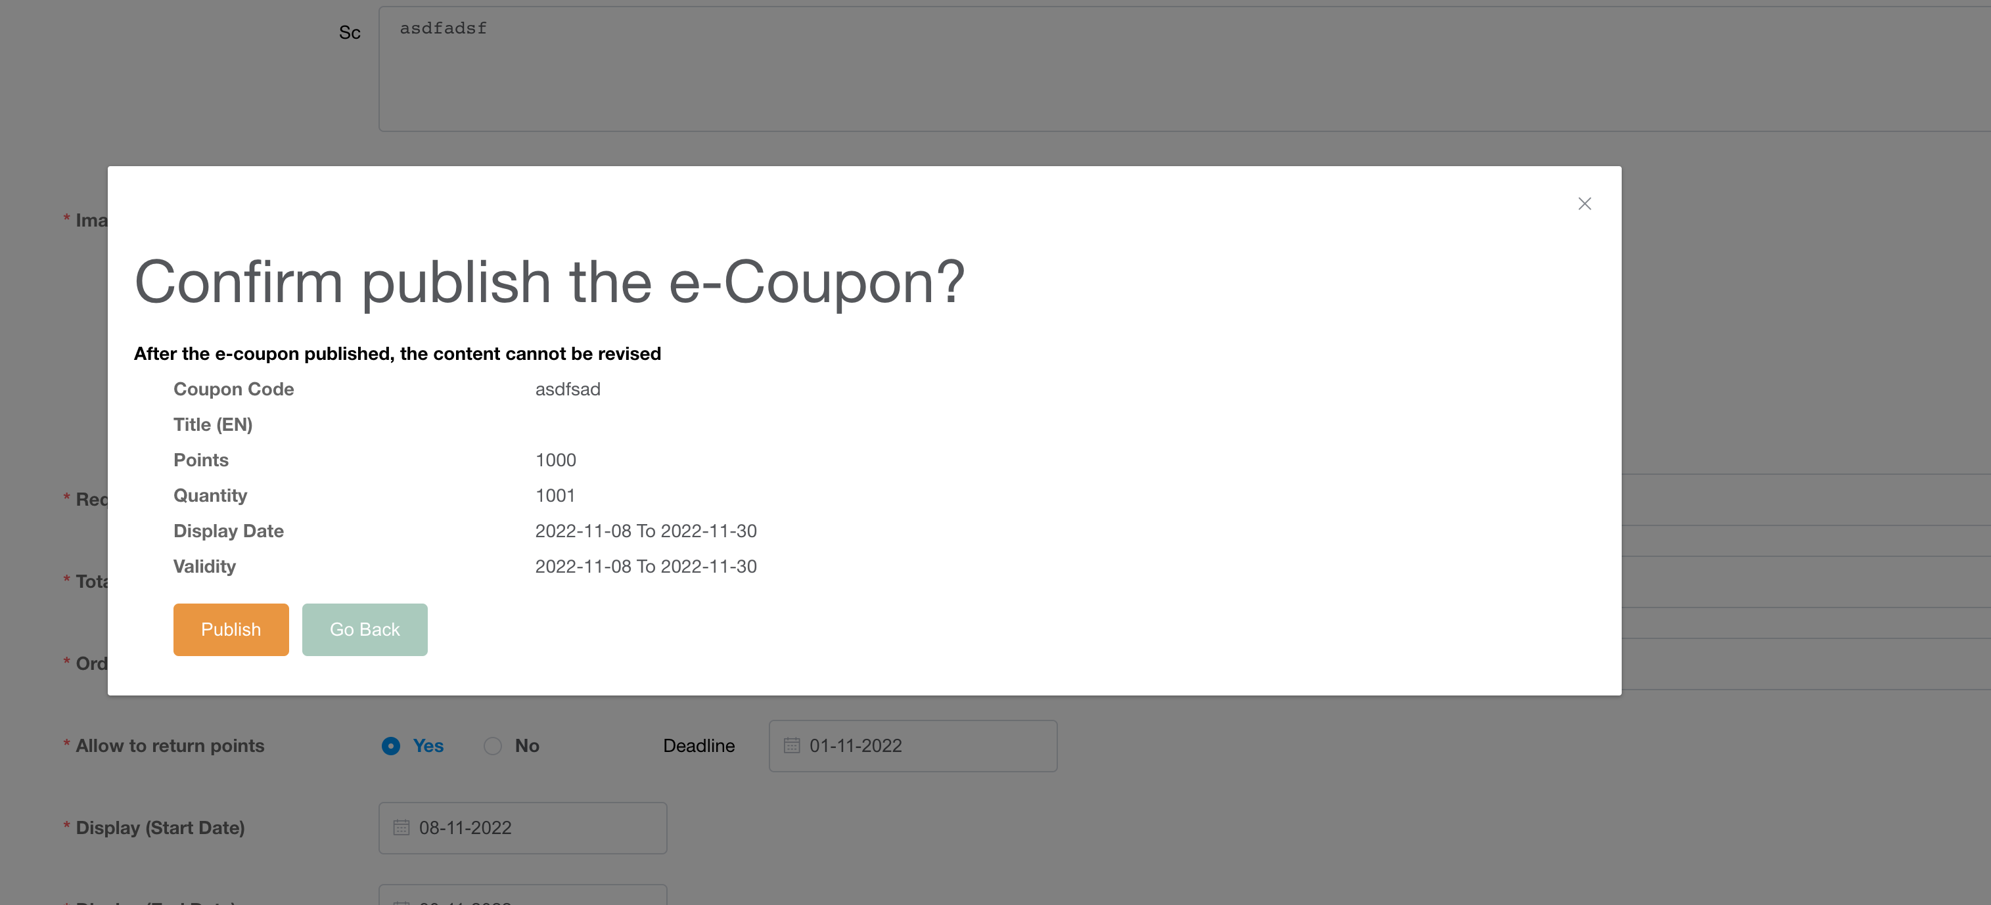Click calendar icon in Display Start Date
The height and width of the screenshot is (905, 1991).
401,828
